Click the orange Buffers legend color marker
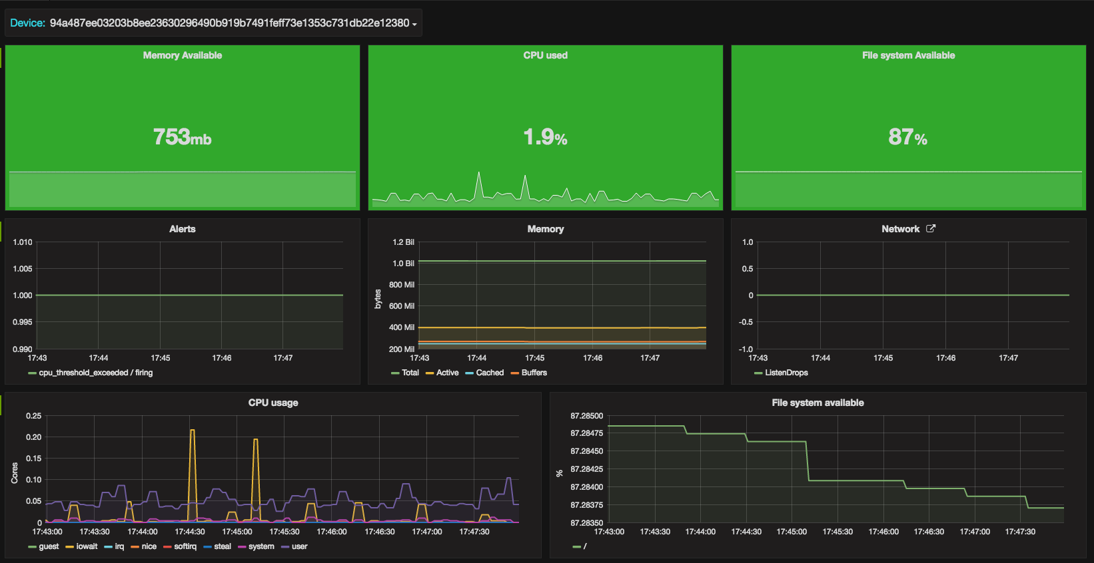The image size is (1094, 563). (514, 373)
